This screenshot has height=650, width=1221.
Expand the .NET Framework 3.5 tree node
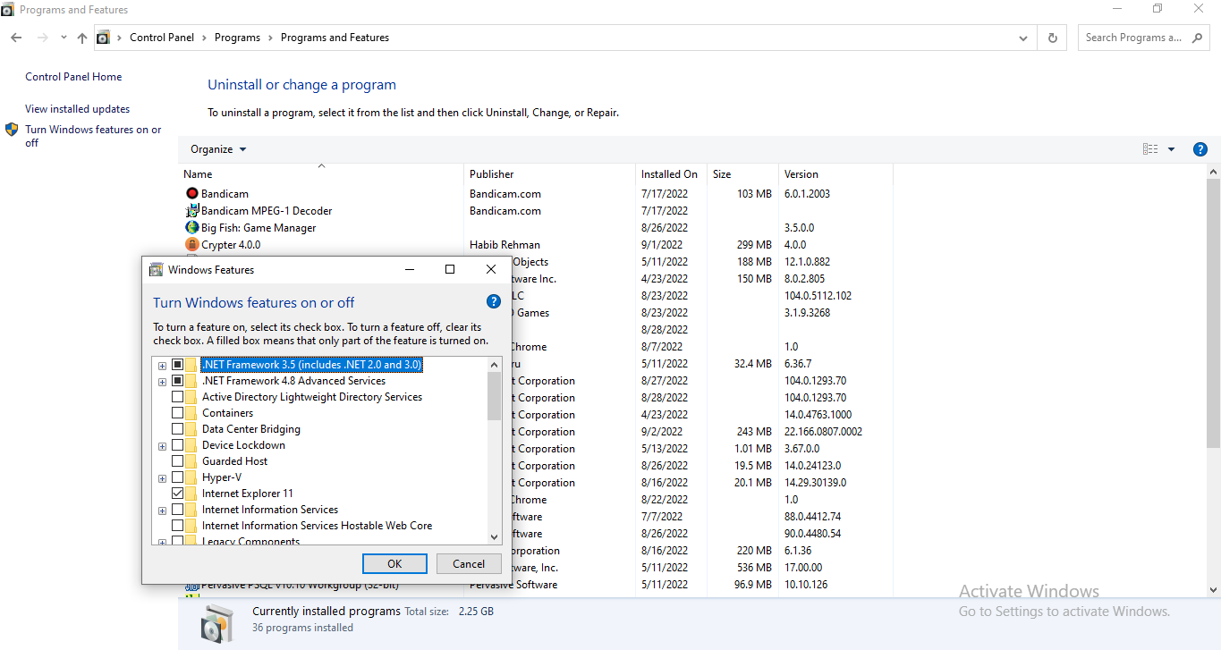[162, 366]
